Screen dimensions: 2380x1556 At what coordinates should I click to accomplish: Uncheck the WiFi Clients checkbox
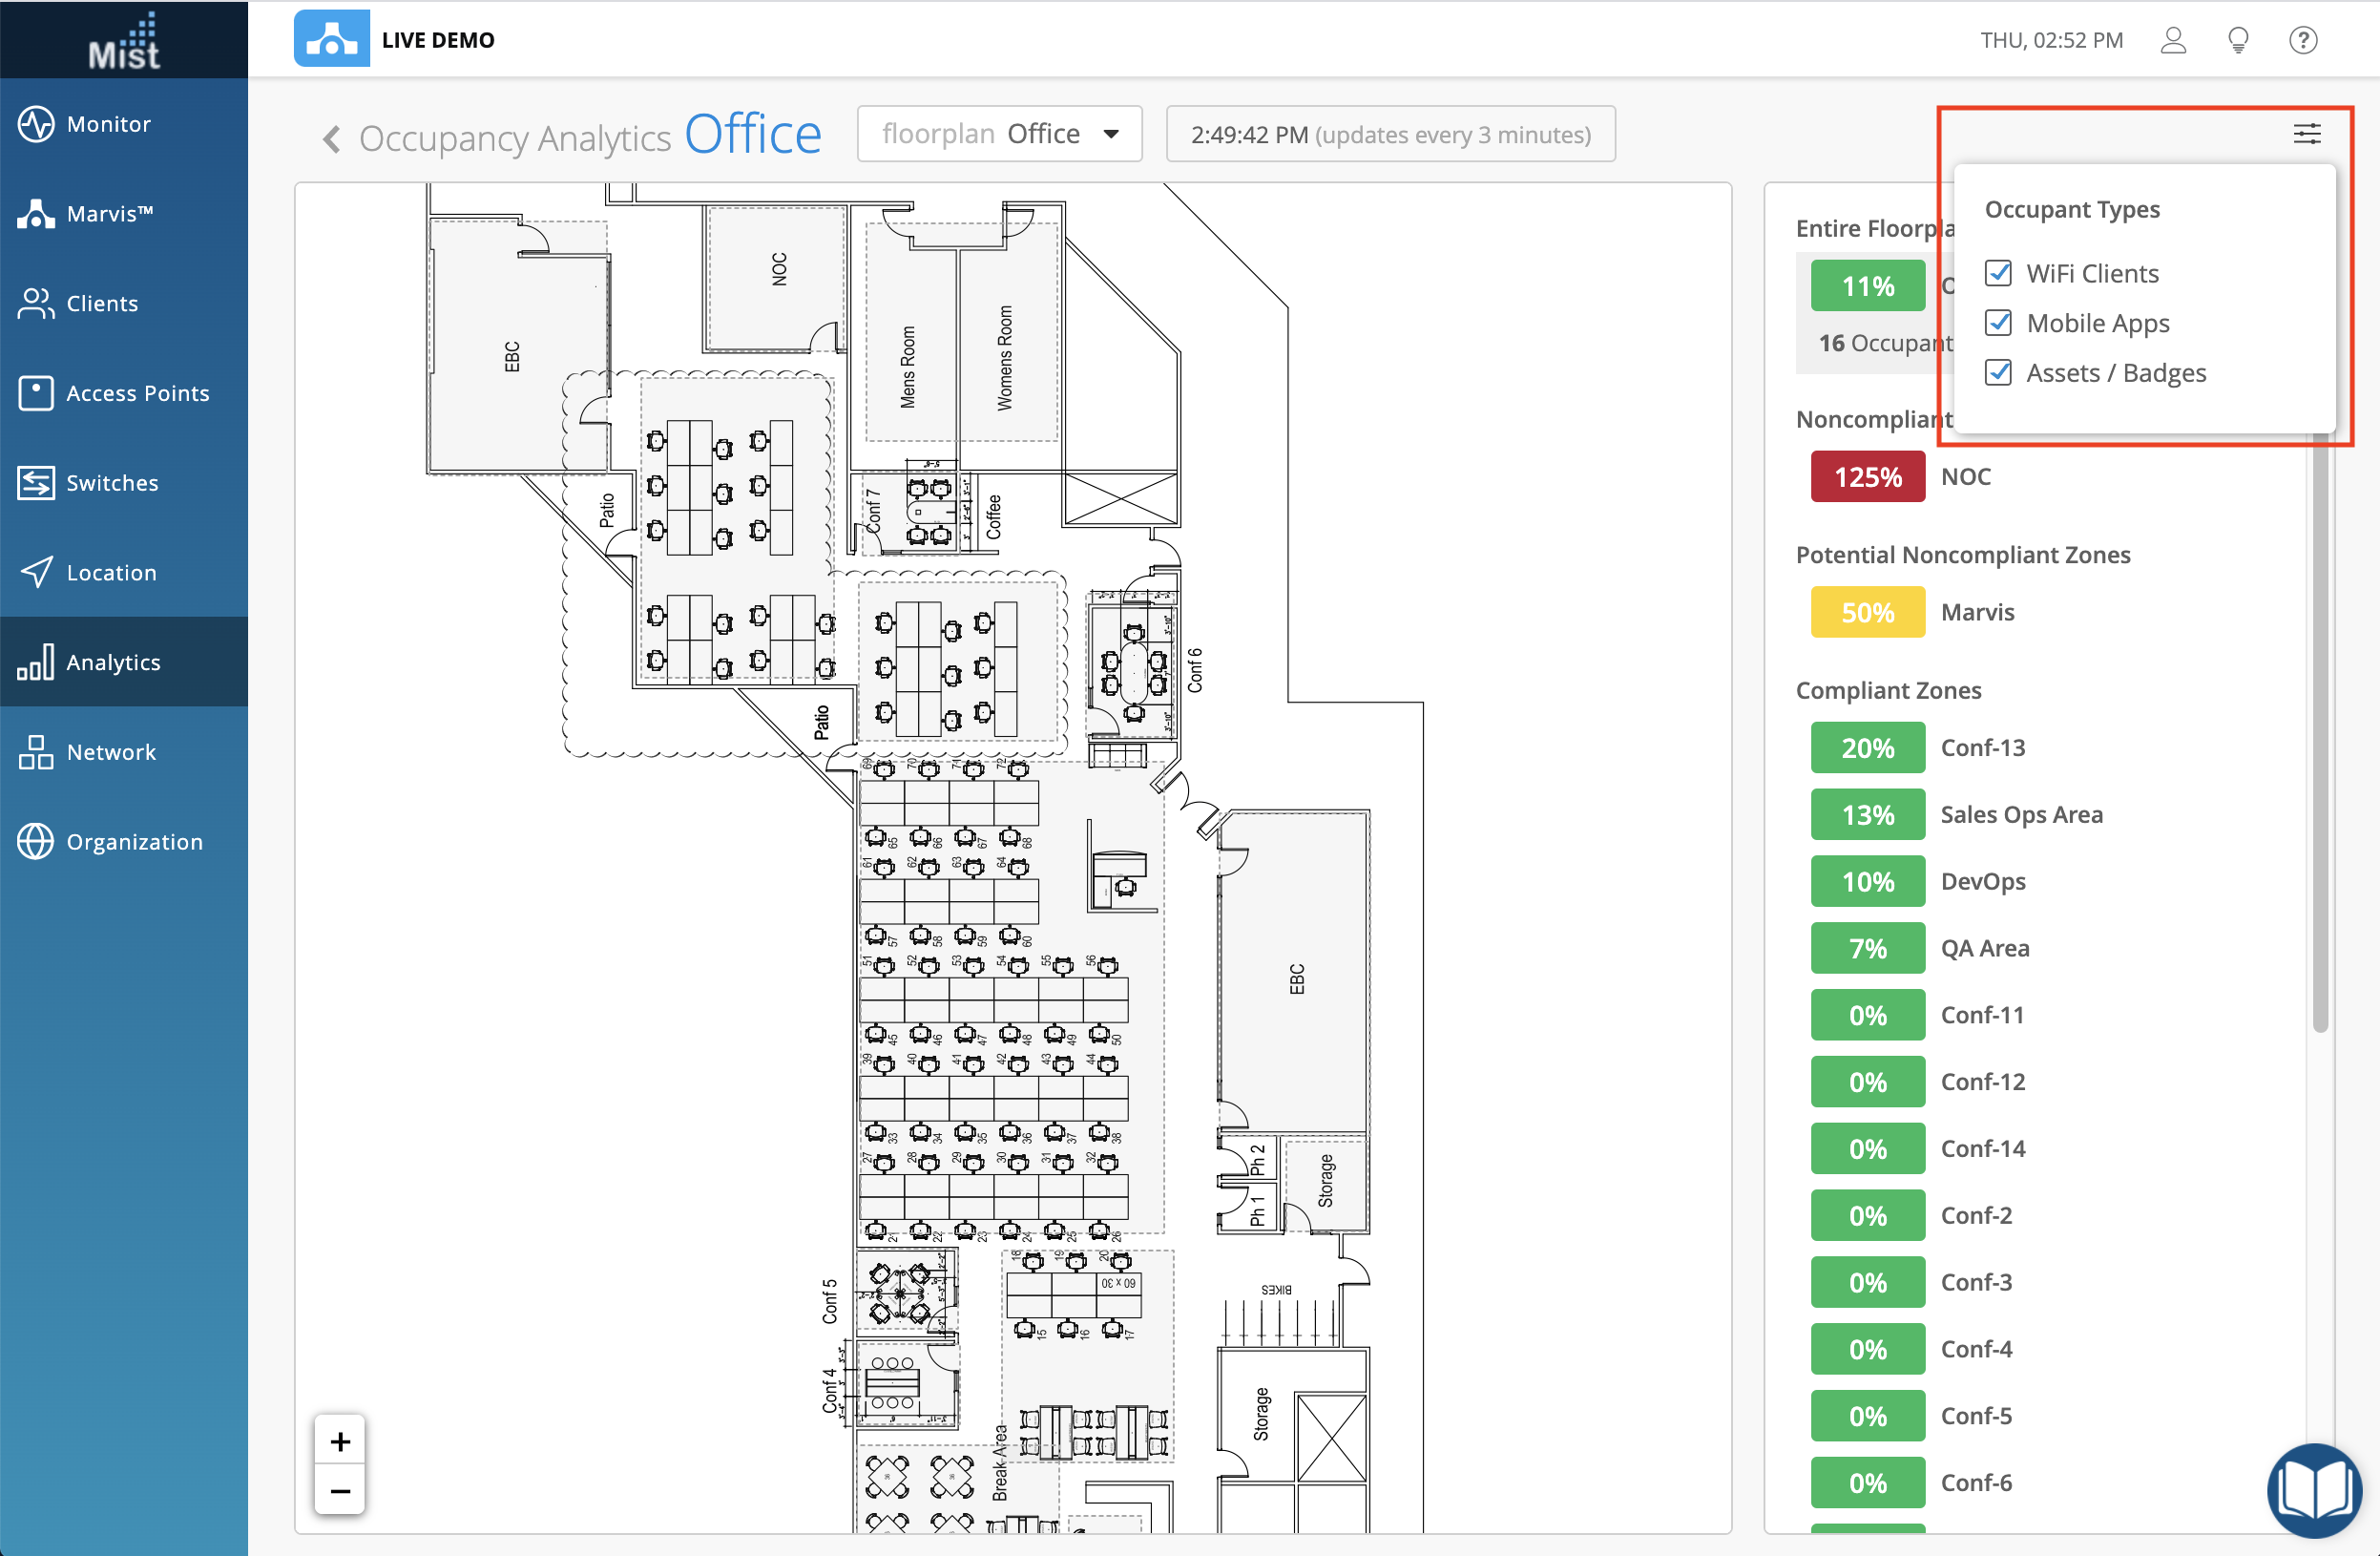(x=1998, y=273)
